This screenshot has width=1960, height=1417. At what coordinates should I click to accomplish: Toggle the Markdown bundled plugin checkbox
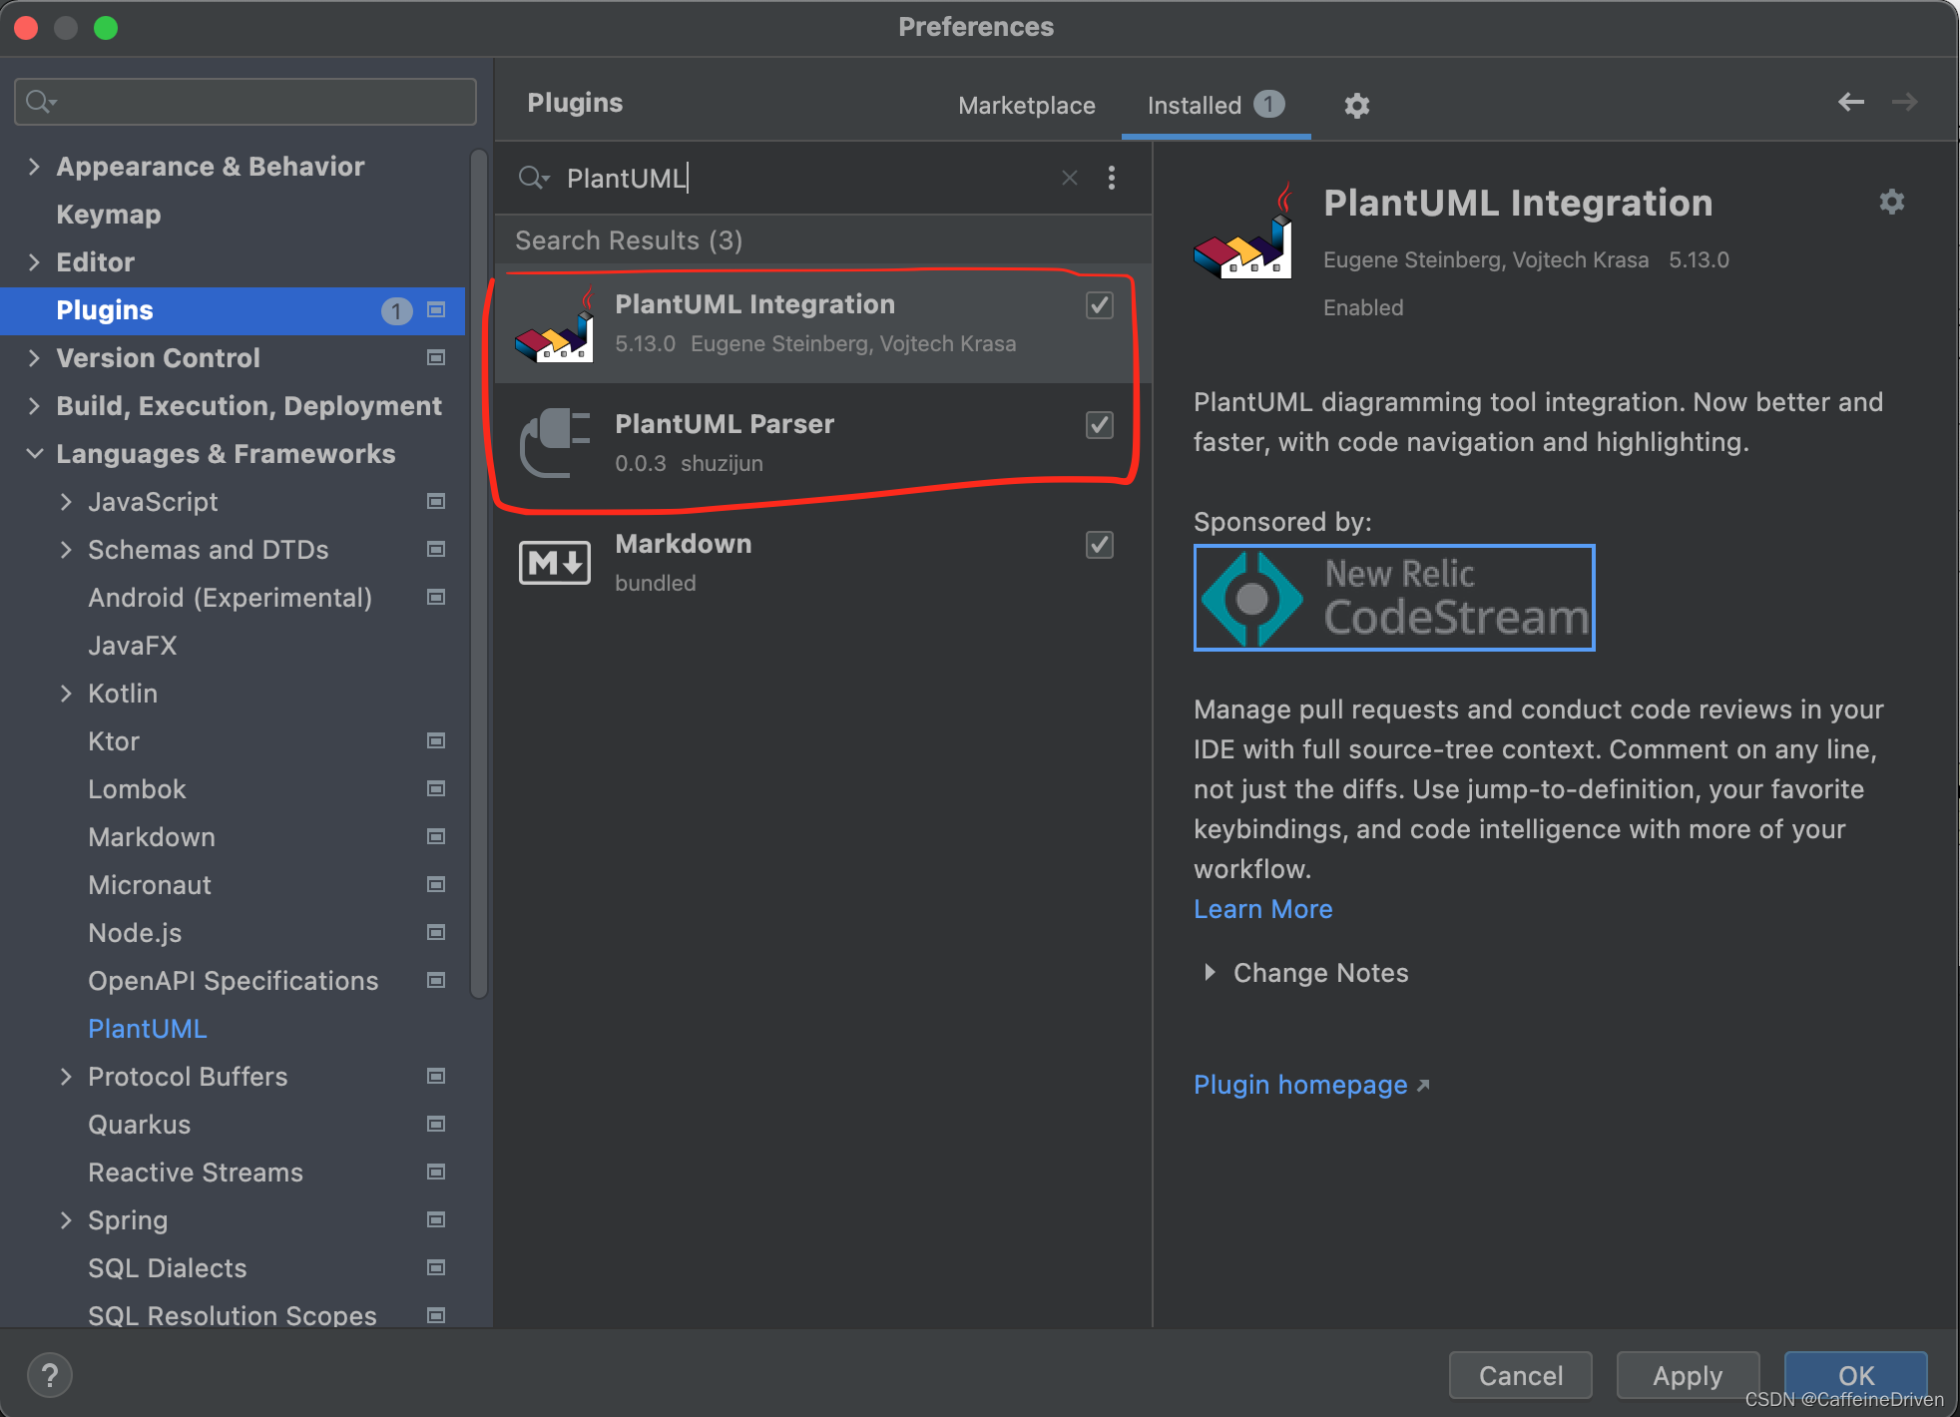pos(1100,545)
